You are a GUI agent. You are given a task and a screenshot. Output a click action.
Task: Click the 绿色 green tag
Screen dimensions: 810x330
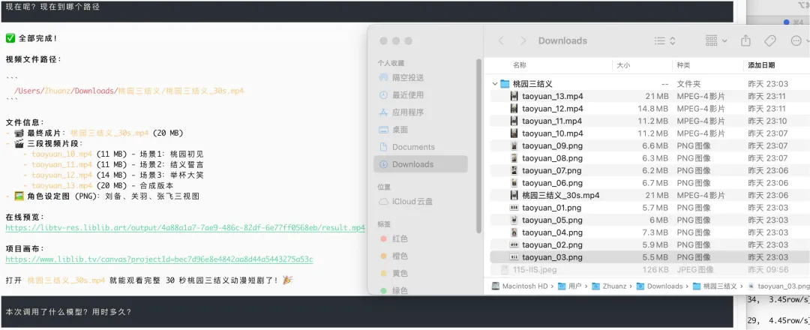pos(394,290)
